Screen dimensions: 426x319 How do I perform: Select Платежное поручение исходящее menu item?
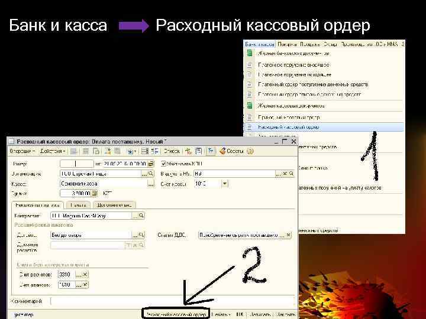(x=323, y=74)
